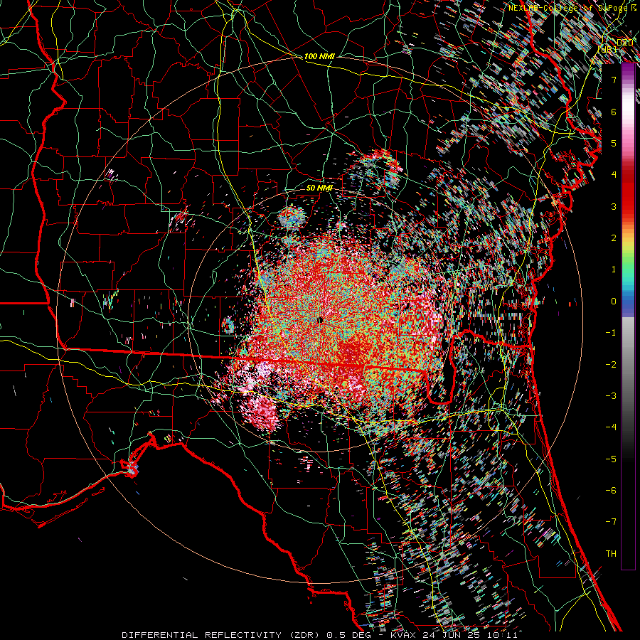
Task: Click the 'KVAX 24 JUN 25 10:11' timestamp
Action: [x=454, y=635]
